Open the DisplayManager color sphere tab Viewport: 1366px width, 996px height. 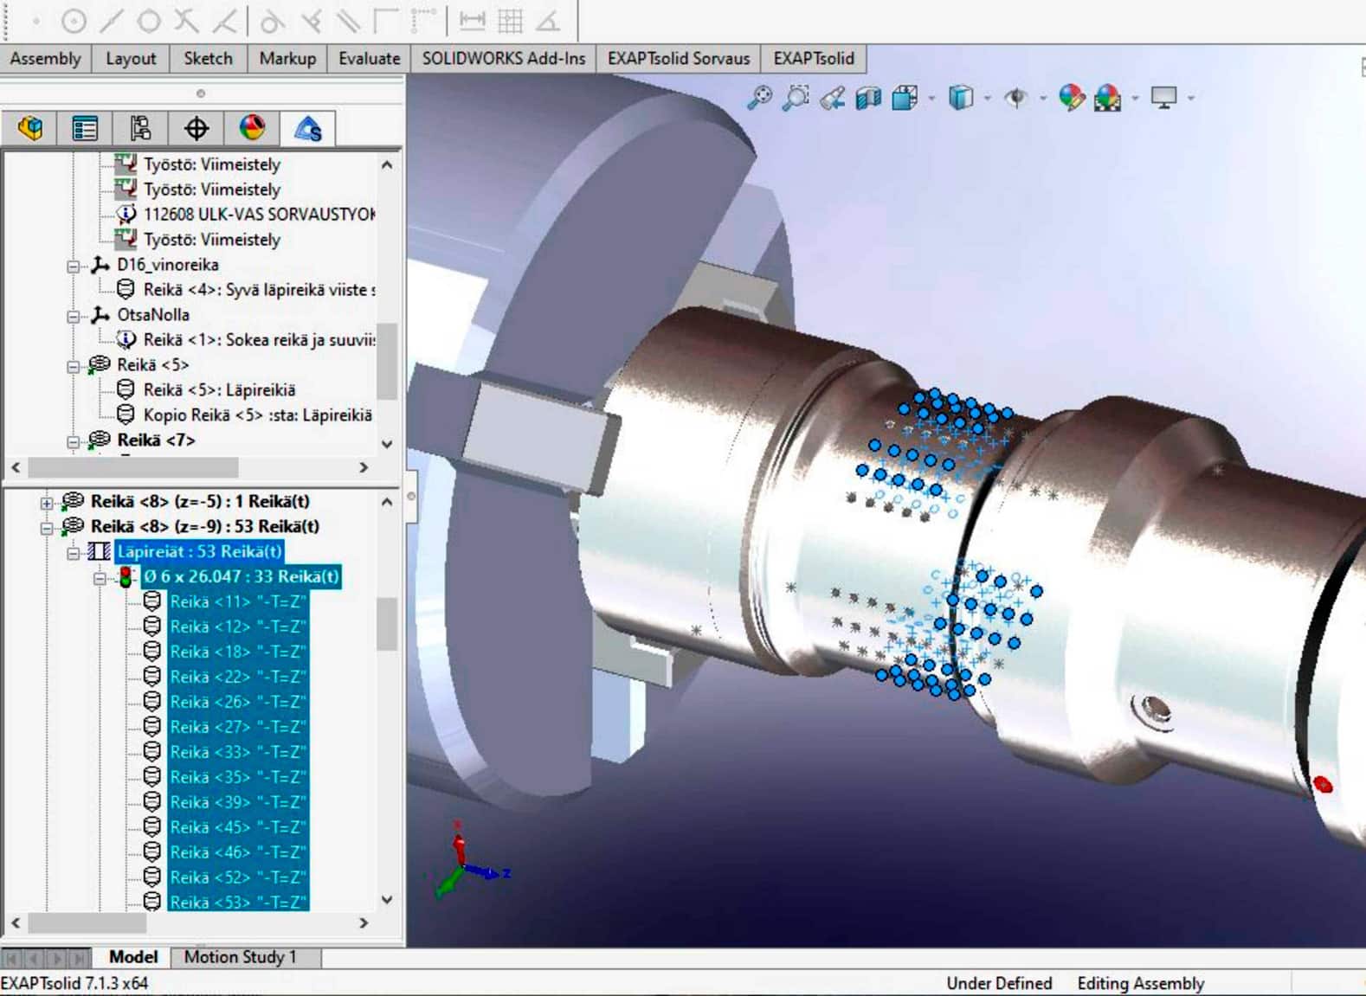pos(252,129)
